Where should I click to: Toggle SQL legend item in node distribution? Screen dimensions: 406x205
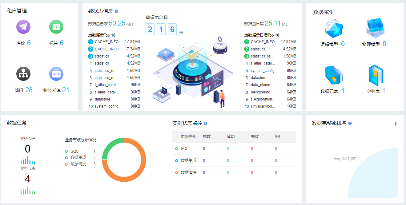(74, 152)
